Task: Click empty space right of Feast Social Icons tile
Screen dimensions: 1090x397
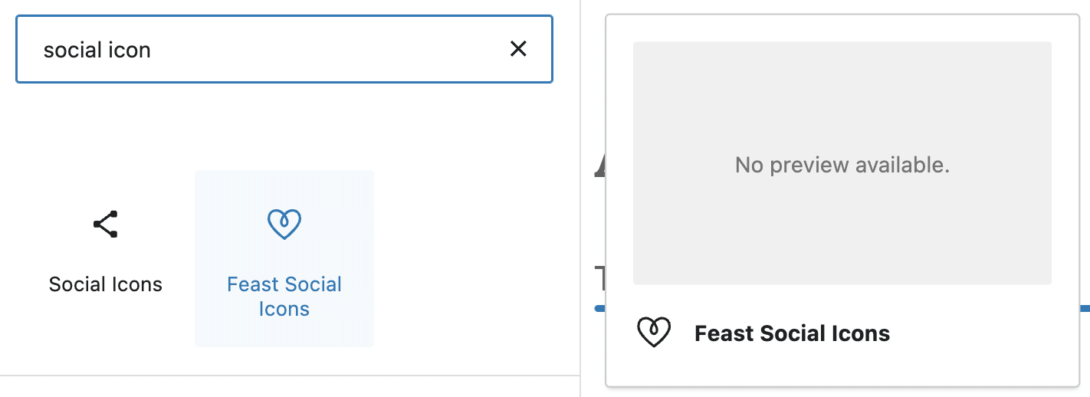Action: click(x=475, y=258)
